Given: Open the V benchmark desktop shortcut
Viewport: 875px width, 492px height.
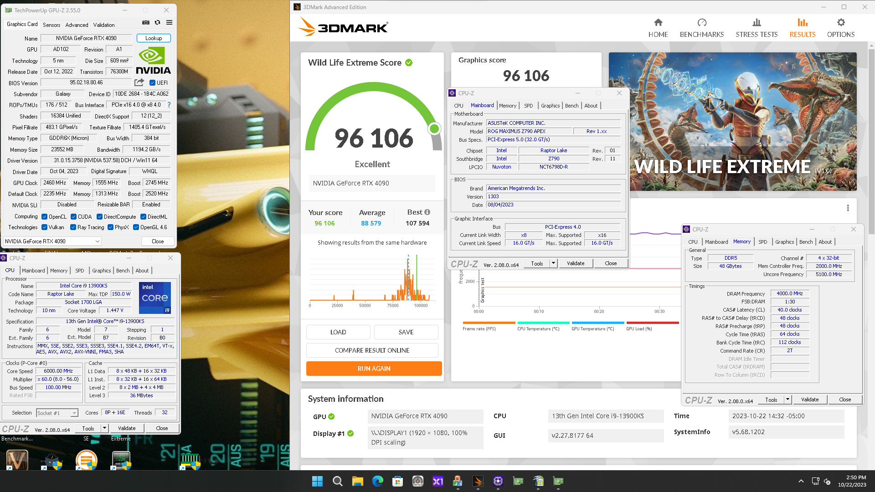Looking at the screenshot, I should (x=17, y=459).
